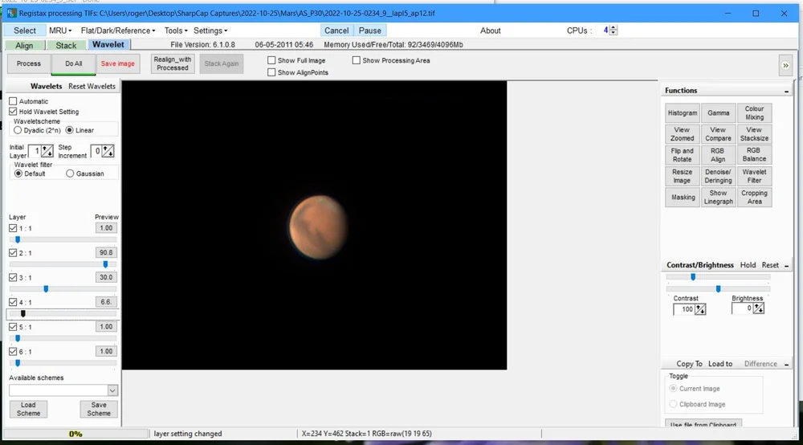Click Reset Wavelets
The height and width of the screenshot is (445, 803).
[92, 86]
